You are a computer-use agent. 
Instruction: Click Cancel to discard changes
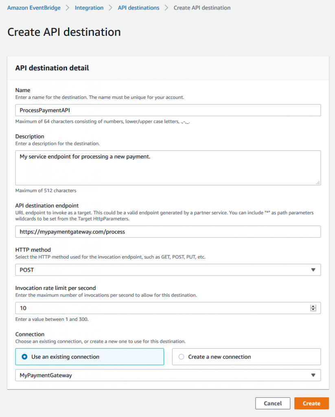[272, 403]
